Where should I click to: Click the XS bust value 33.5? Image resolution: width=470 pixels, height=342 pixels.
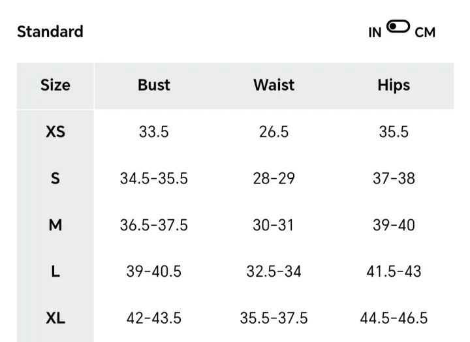click(154, 131)
